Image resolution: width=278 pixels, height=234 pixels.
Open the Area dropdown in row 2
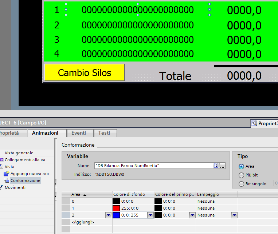pyautogui.click(x=108, y=215)
